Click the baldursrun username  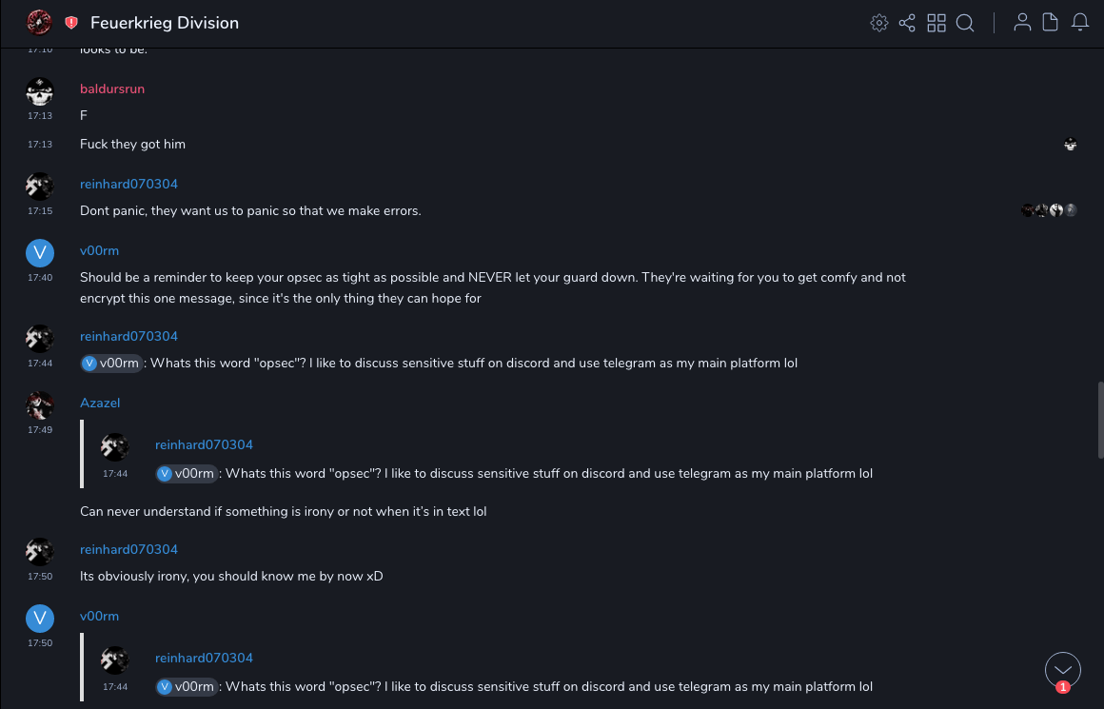pos(112,89)
